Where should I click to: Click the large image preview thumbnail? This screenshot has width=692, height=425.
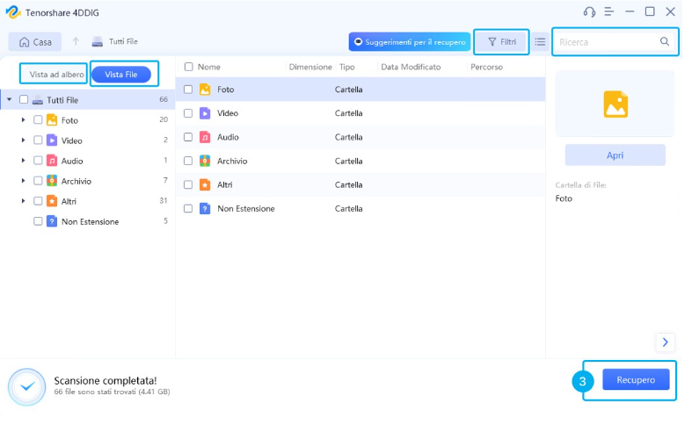point(616,104)
